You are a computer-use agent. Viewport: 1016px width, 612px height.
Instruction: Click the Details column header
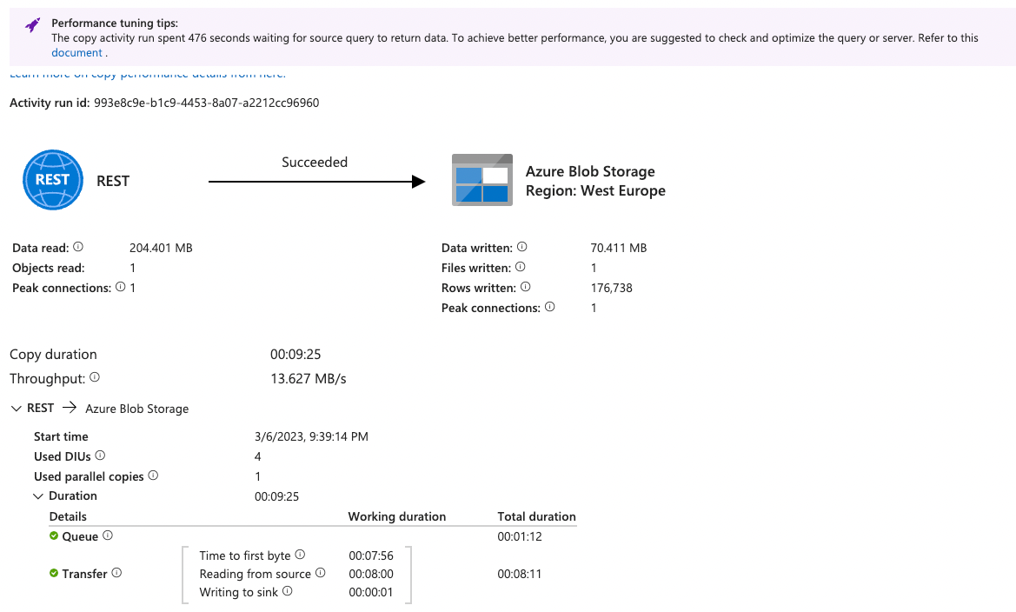[x=68, y=516]
